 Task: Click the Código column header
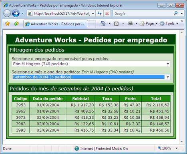pos(21,98)
